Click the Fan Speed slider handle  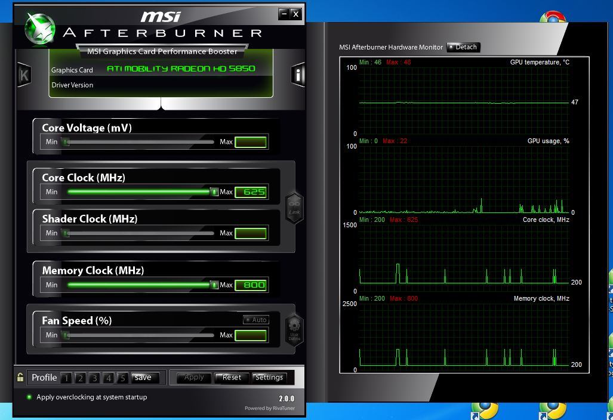66,335
